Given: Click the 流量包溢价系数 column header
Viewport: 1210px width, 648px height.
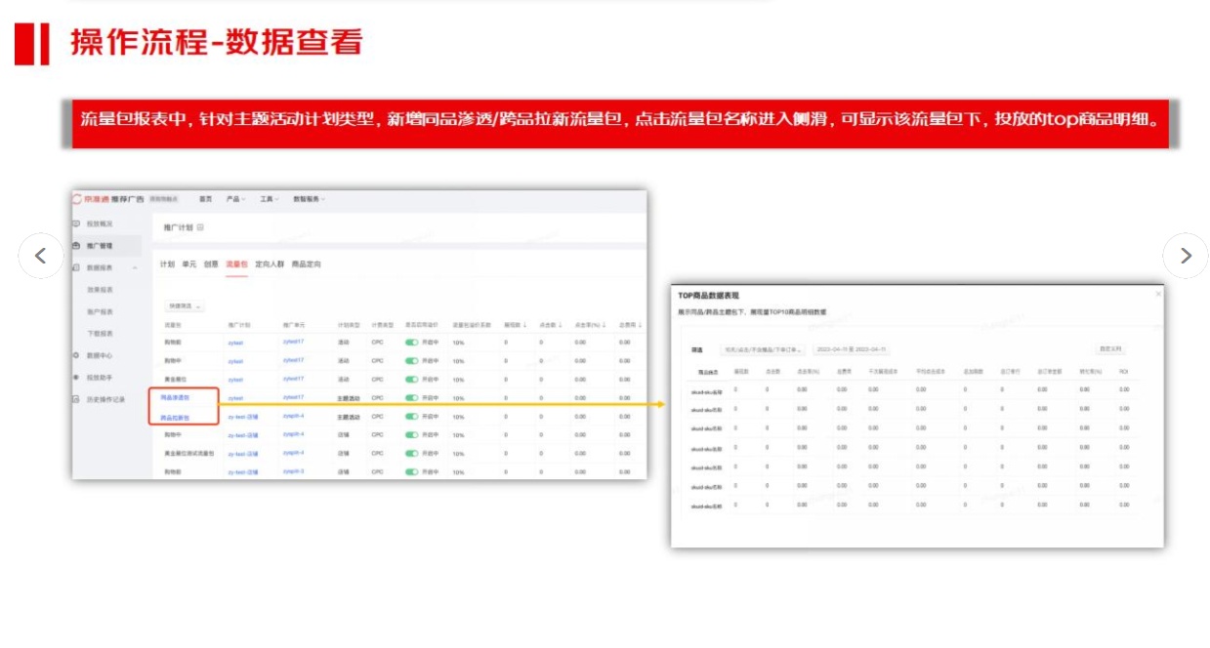Looking at the screenshot, I should [x=472, y=324].
